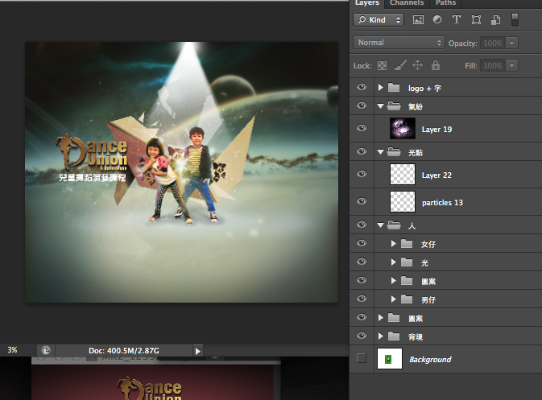Hide the 光 group visibility
This screenshot has width=542, height=400.
point(362,262)
